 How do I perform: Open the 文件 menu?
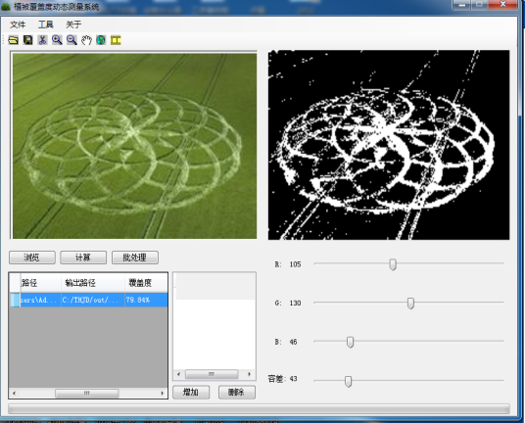tap(18, 24)
